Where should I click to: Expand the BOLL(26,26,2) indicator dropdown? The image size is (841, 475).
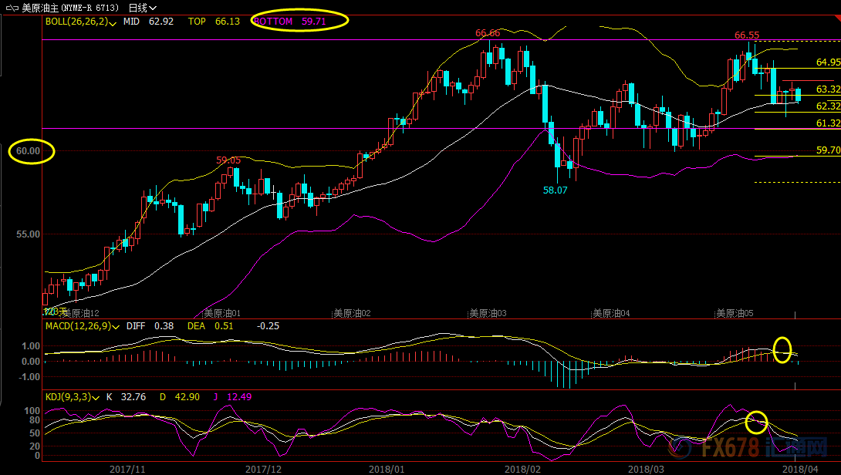coord(113,22)
